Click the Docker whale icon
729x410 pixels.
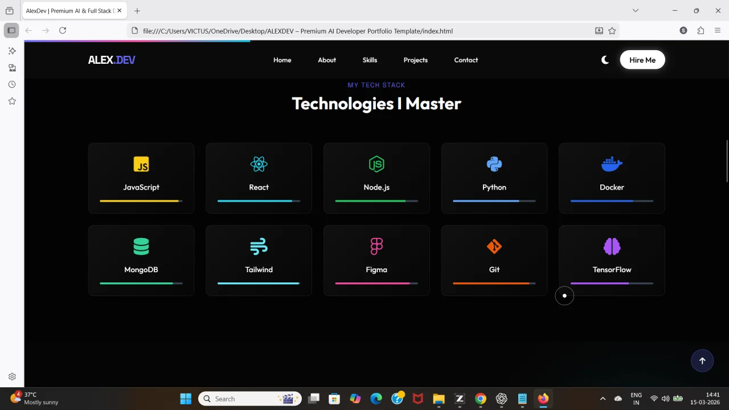pos(612,164)
